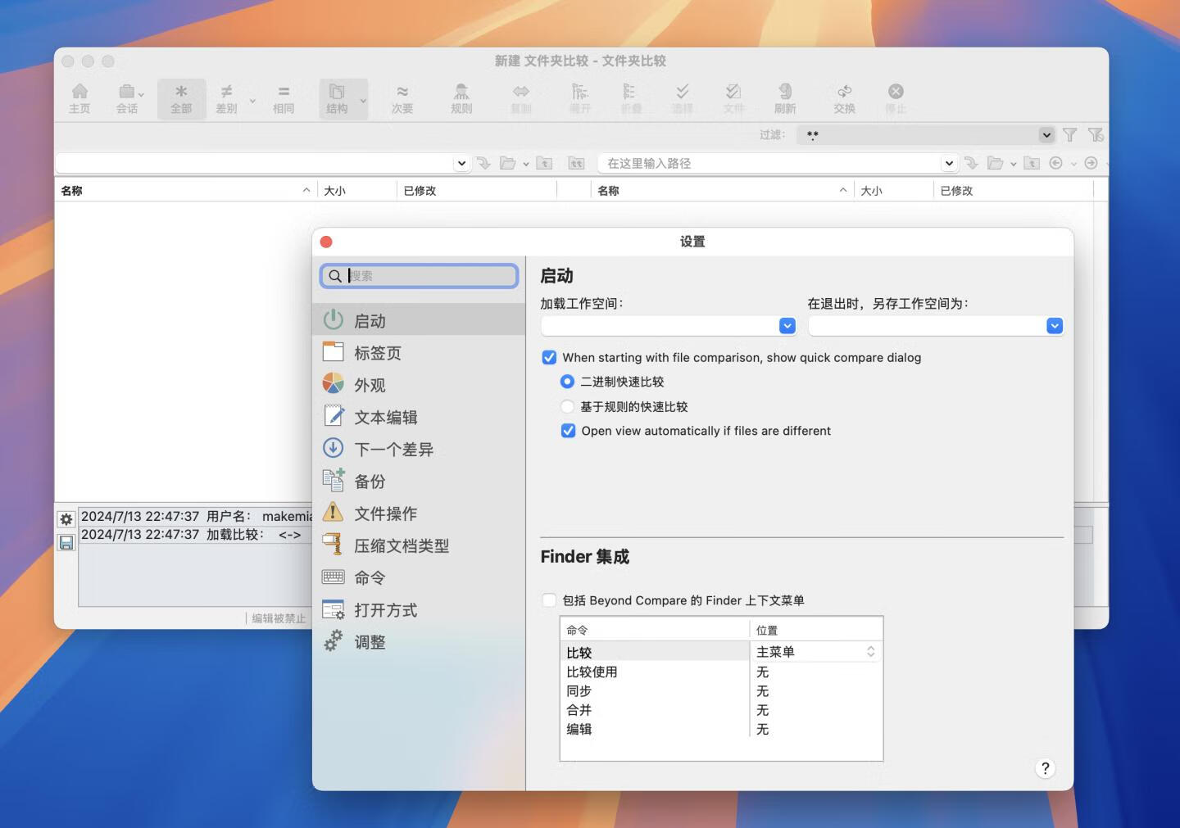The width and height of the screenshot is (1180, 828).
Task: Close the 设置 dialog with red button
Action: 326,242
